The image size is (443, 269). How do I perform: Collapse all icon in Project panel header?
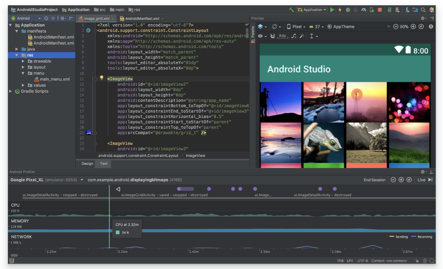click(53, 18)
